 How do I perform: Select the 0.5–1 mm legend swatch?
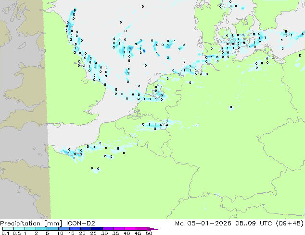[19, 229]
